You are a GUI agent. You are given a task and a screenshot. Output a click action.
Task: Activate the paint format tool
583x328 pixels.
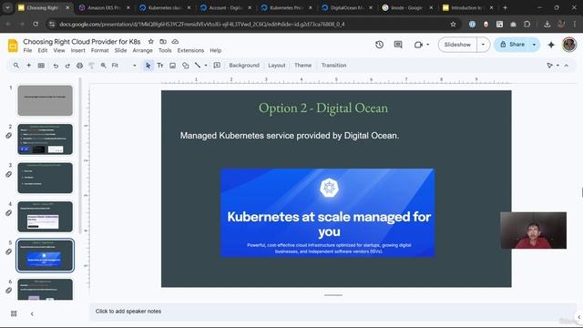click(x=91, y=66)
